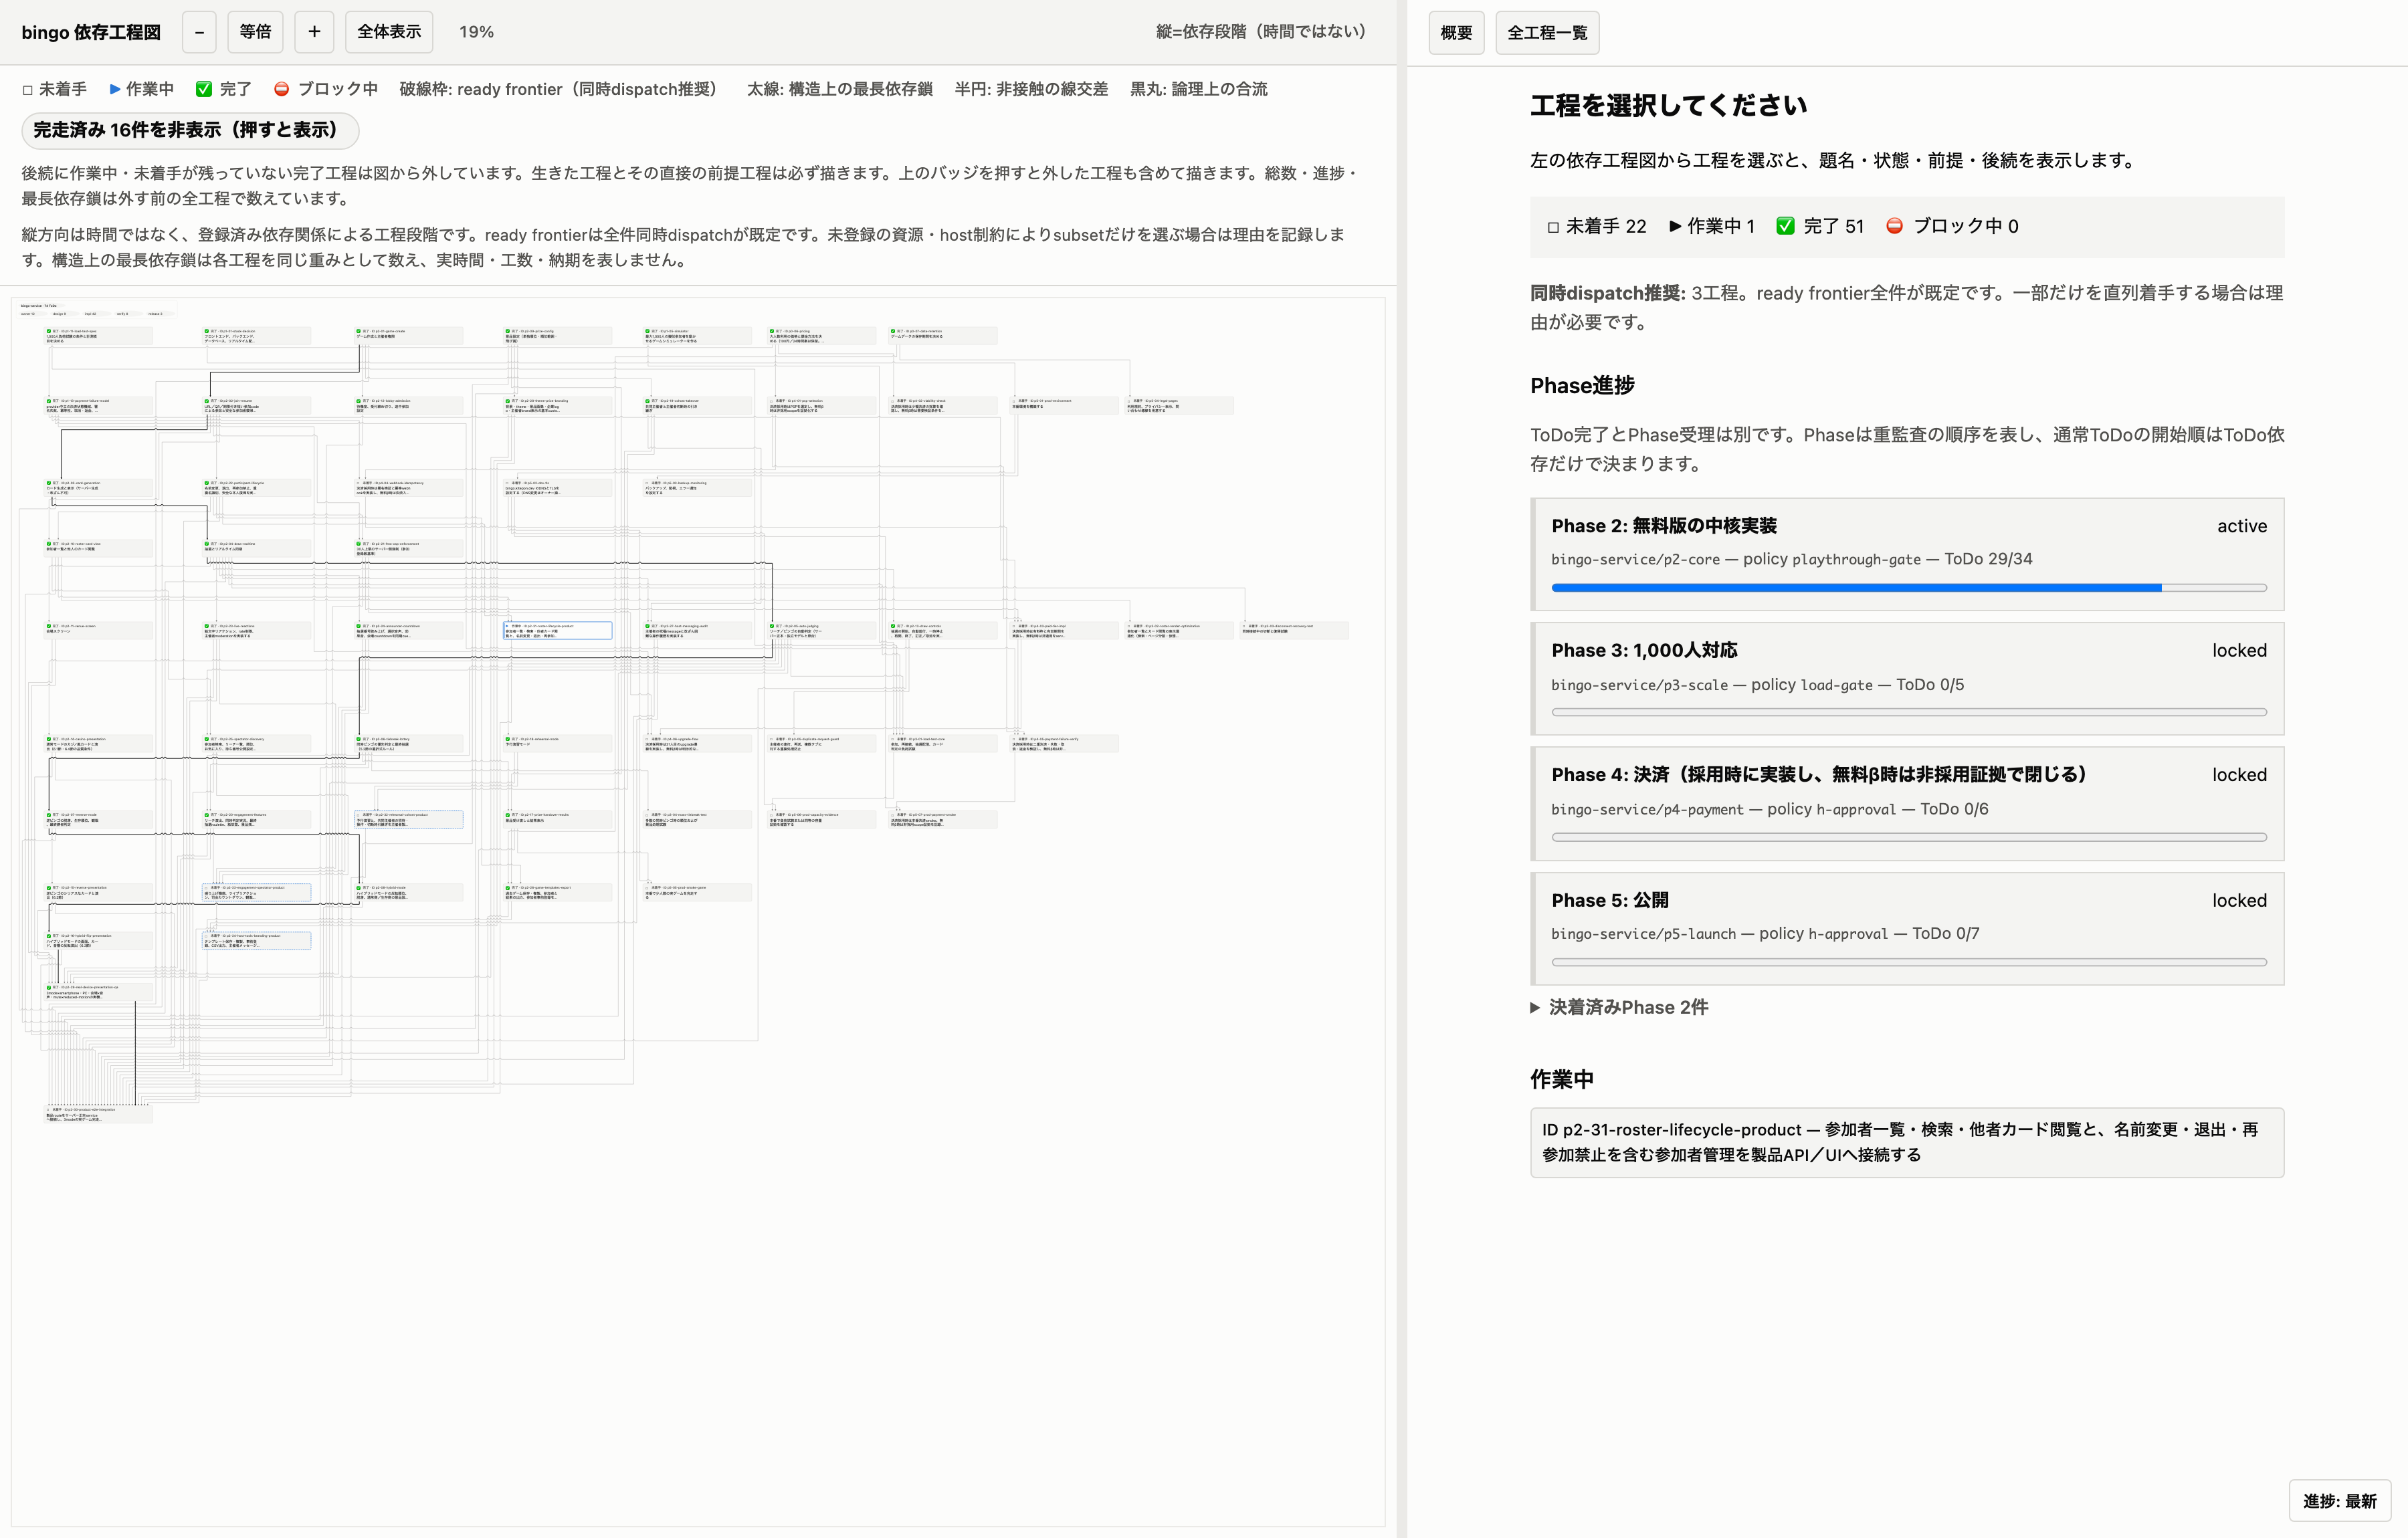Select graph node p2-22-participant-lifecycle

(x=256, y=488)
